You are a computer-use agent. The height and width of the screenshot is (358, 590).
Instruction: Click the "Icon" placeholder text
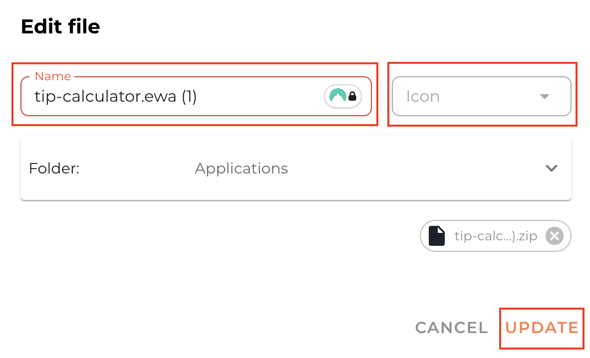pyautogui.click(x=423, y=96)
